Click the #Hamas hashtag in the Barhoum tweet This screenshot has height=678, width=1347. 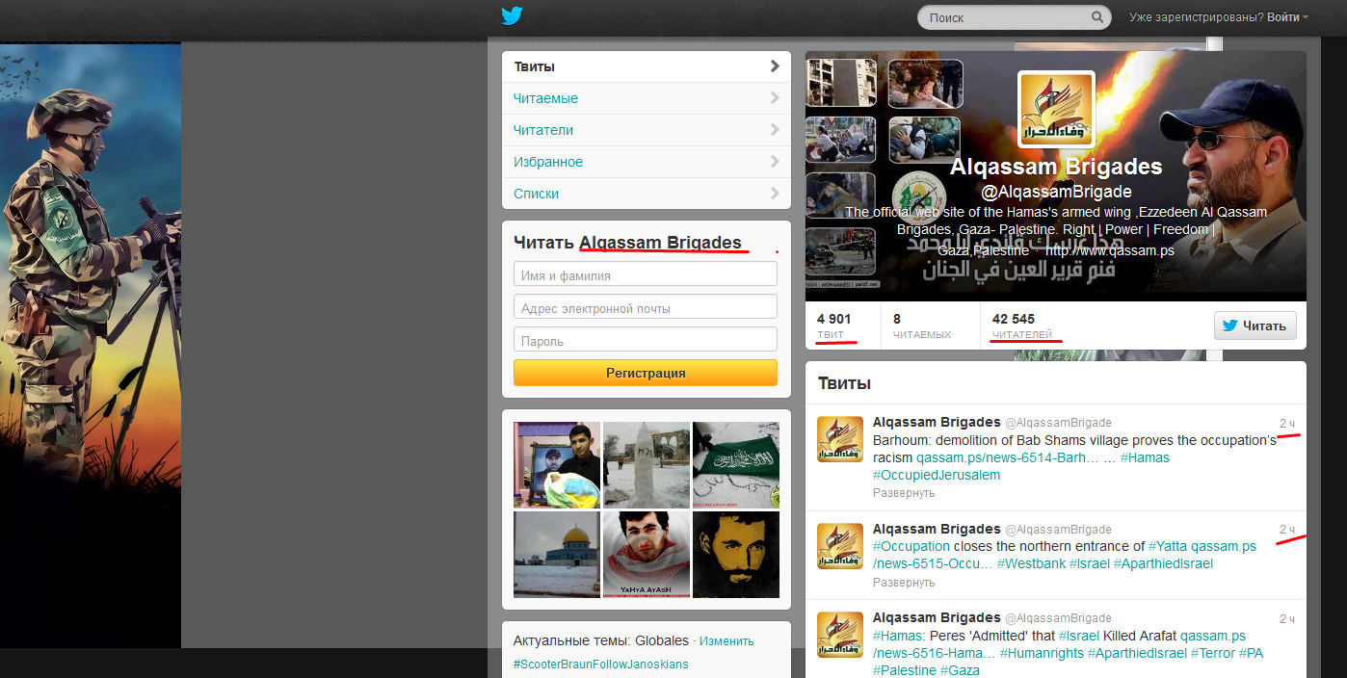pos(1145,457)
